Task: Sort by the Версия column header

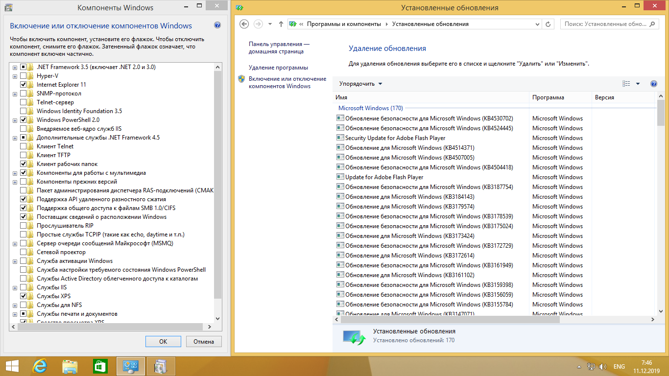Action: click(623, 97)
